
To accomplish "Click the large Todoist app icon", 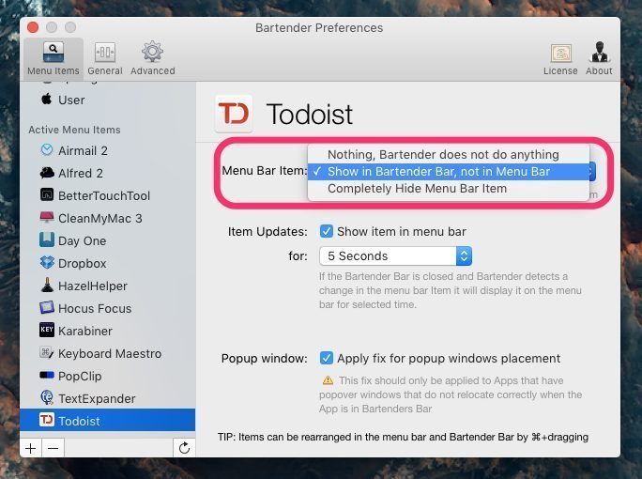I will tap(234, 113).
